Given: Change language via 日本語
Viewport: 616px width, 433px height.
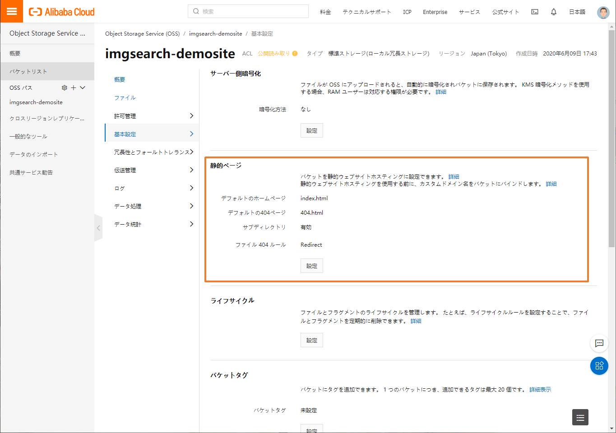Looking at the screenshot, I should tap(577, 12).
